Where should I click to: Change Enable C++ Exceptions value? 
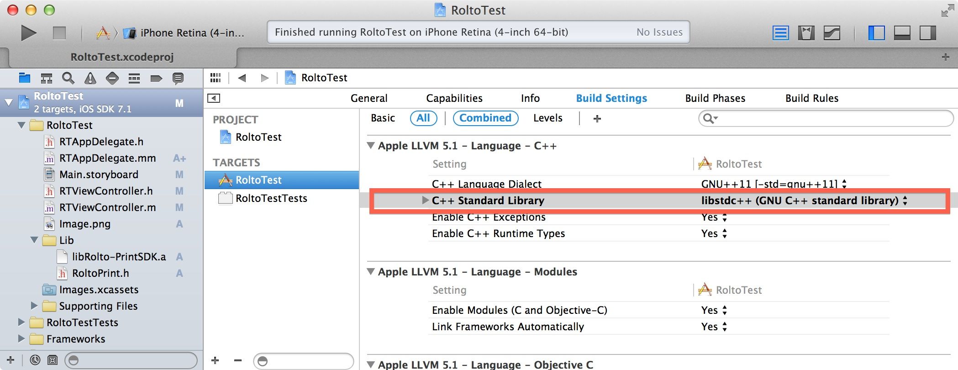[x=714, y=217]
